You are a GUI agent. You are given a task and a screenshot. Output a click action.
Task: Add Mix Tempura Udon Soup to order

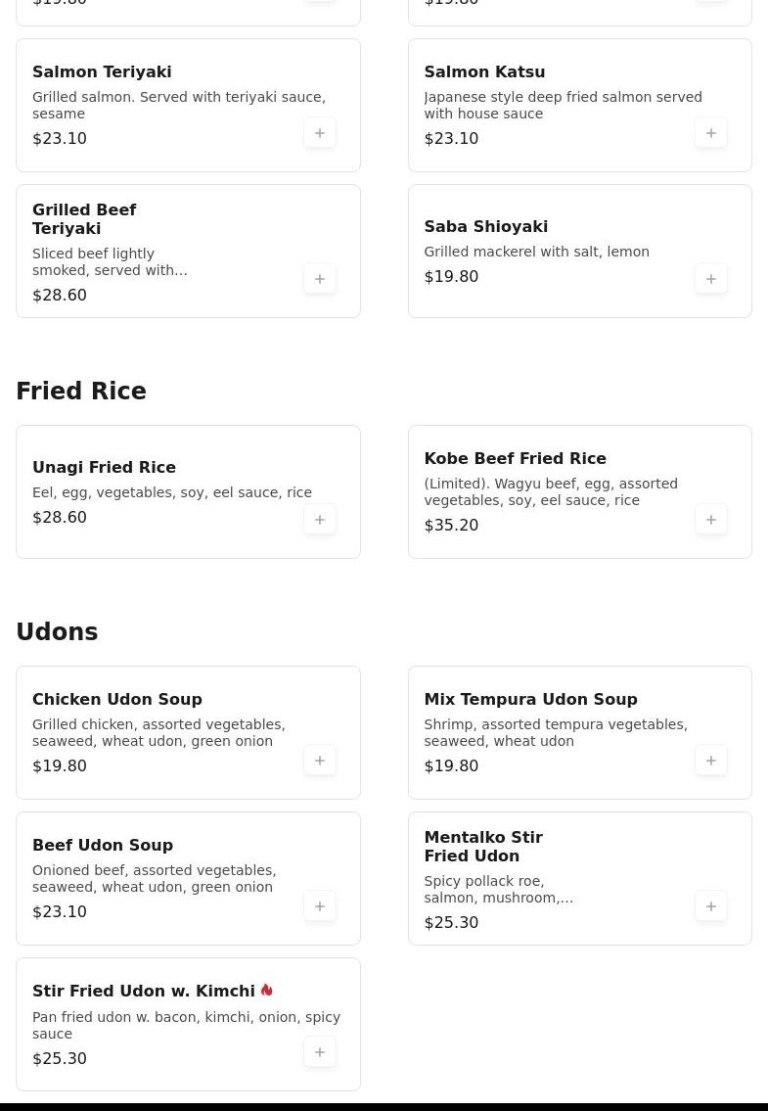711,761
